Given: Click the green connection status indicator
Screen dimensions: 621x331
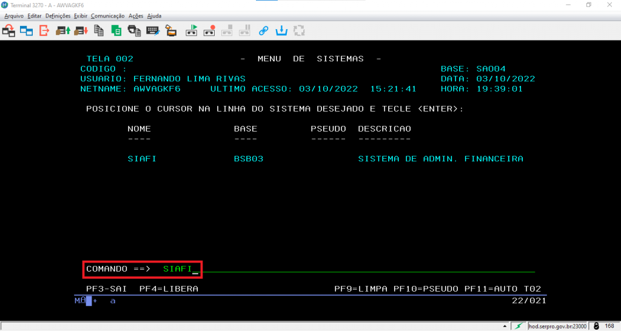Looking at the screenshot, I should (x=517, y=326).
